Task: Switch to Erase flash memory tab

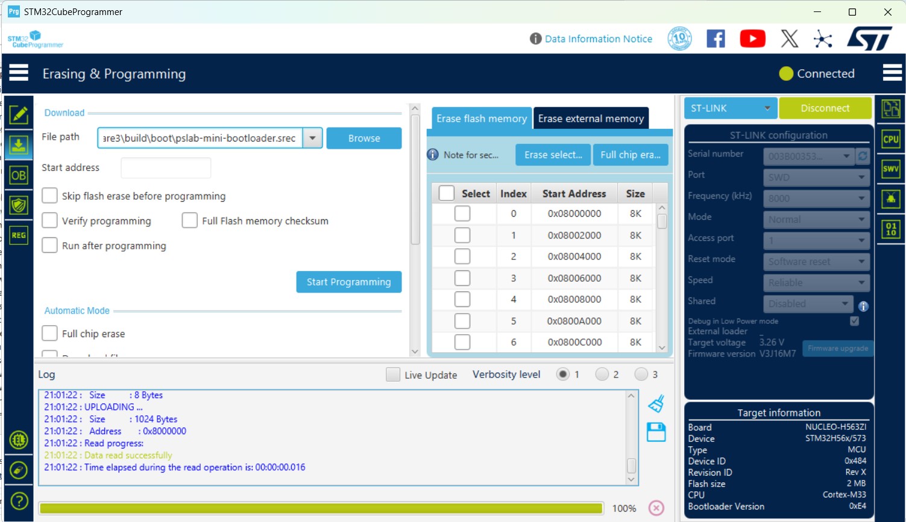Action: click(481, 119)
